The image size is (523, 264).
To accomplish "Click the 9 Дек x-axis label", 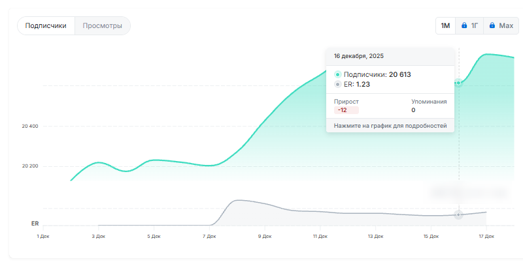I will coord(264,236).
